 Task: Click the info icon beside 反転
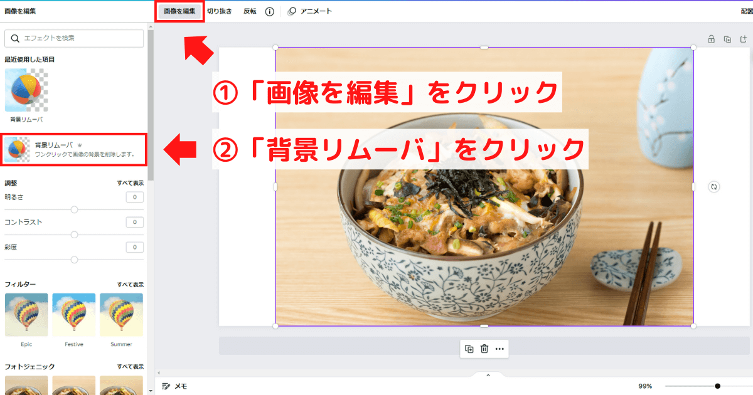point(270,10)
